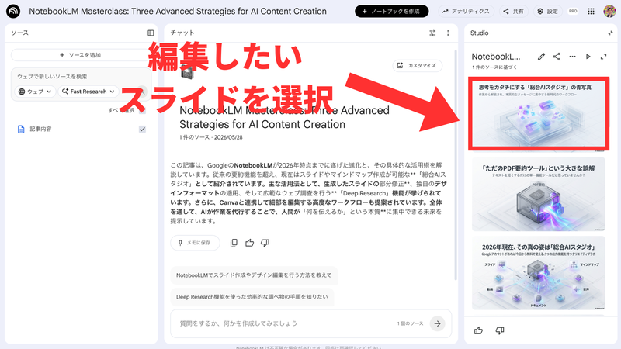
Task: Send the chat message arrow button
Action: point(437,323)
